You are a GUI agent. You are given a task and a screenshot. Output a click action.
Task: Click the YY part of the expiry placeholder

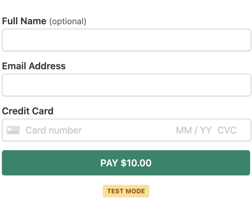pyautogui.click(x=206, y=130)
